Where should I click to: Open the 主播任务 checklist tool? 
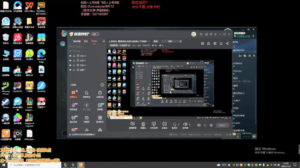[100, 94]
